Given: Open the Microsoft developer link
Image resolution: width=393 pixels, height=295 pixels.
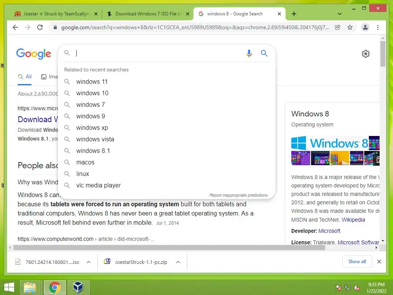Looking at the screenshot, I should (x=329, y=231).
